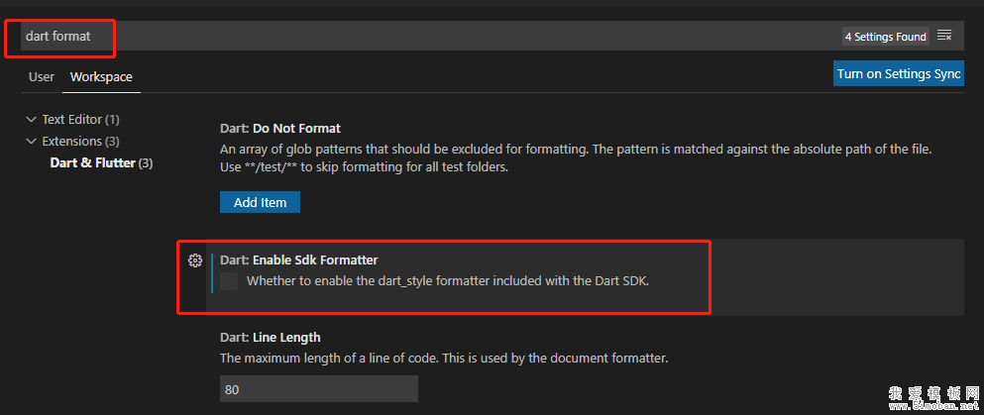
Task: Collapse the Extensions tree section
Action: click(x=32, y=141)
